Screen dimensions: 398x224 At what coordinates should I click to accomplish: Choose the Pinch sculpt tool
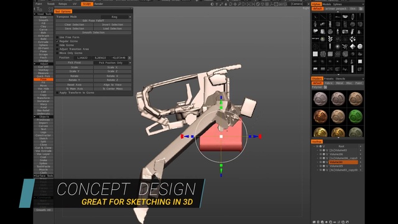click(x=44, y=58)
